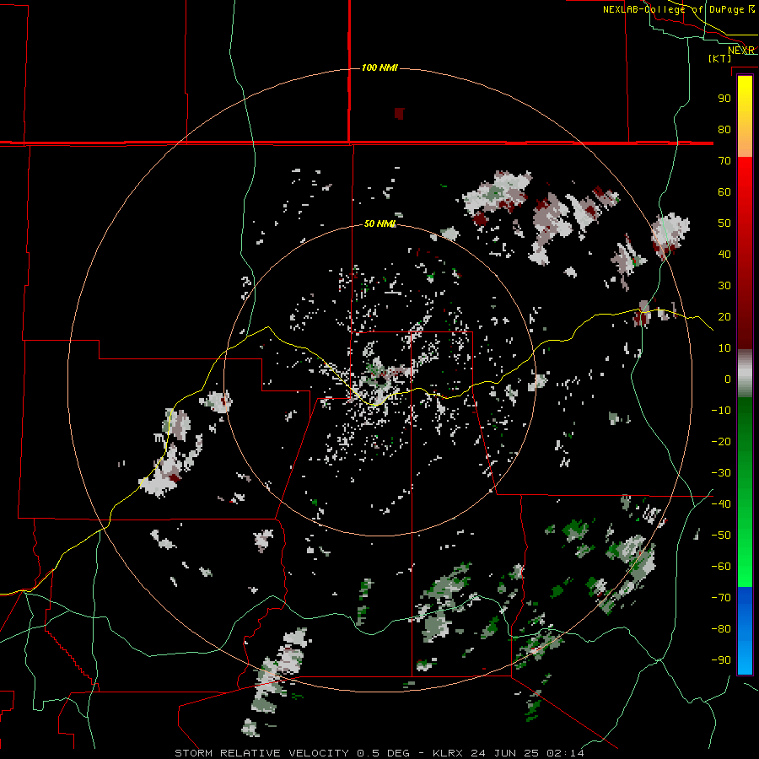Click the positive 20 scale value
The width and height of the screenshot is (759, 759).
(x=724, y=317)
